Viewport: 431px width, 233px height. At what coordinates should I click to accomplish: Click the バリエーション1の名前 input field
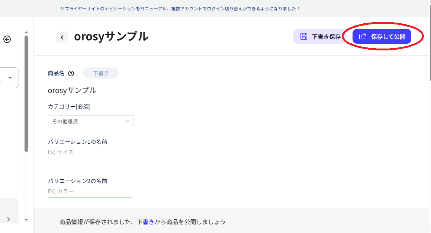pyautogui.click(x=90, y=152)
